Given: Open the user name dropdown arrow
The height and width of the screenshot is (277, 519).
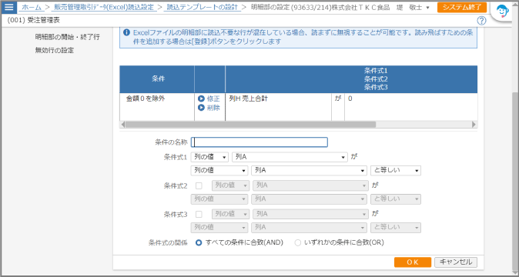Looking at the screenshot, I should point(427,8).
